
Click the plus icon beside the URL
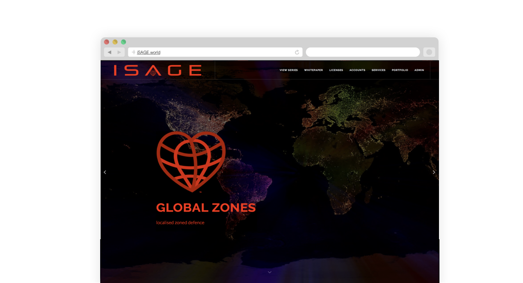coord(133,52)
